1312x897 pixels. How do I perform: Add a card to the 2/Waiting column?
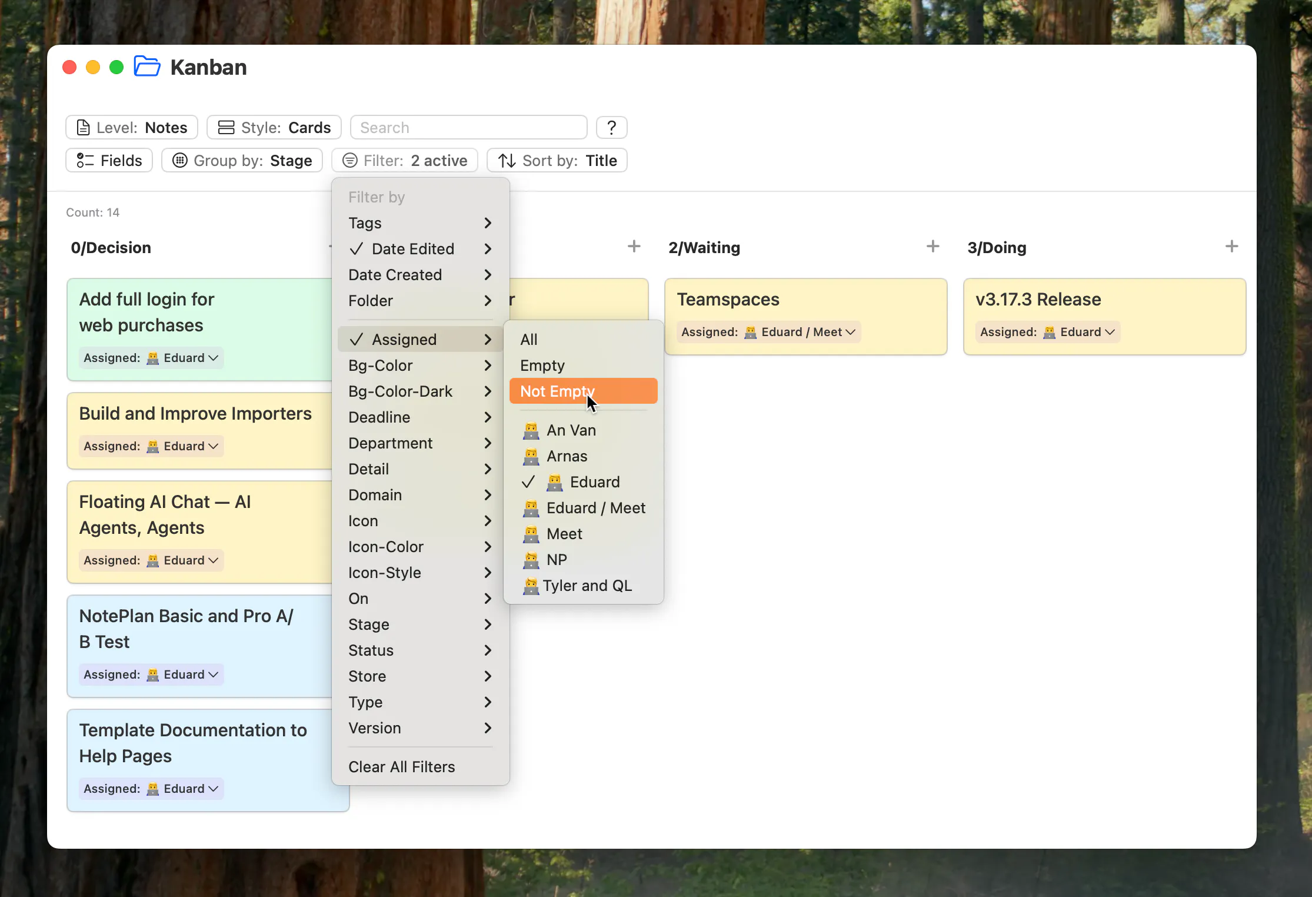[933, 247]
